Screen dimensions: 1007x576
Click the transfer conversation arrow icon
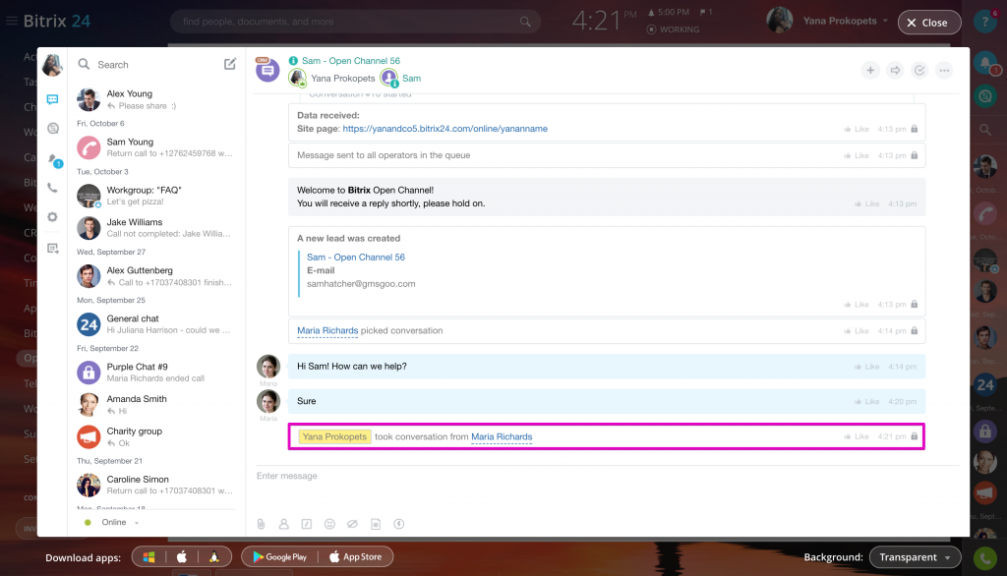895,71
